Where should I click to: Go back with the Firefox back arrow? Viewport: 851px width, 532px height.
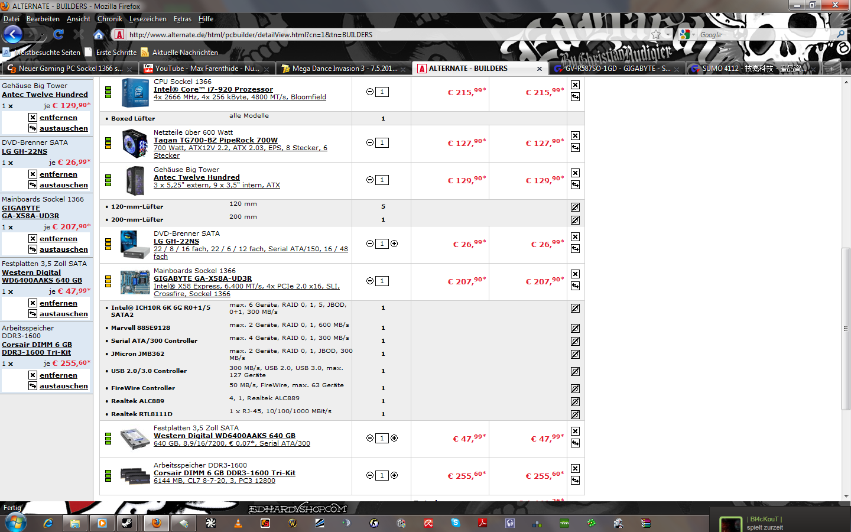coord(13,34)
